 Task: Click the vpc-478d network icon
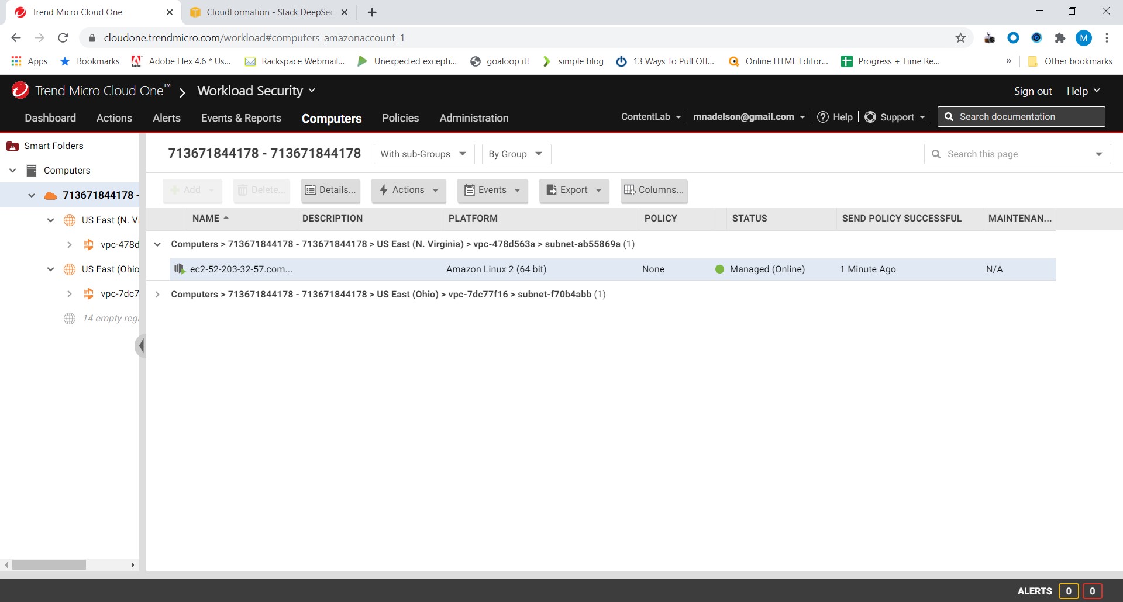[x=88, y=245]
